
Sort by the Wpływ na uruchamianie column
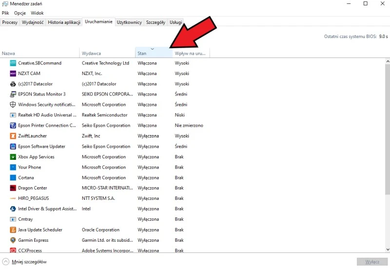(191, 53)
